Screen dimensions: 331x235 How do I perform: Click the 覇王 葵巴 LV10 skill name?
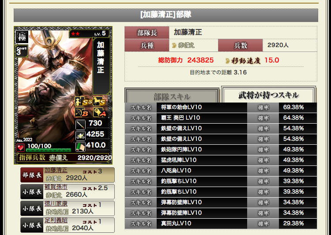[181, 117]
